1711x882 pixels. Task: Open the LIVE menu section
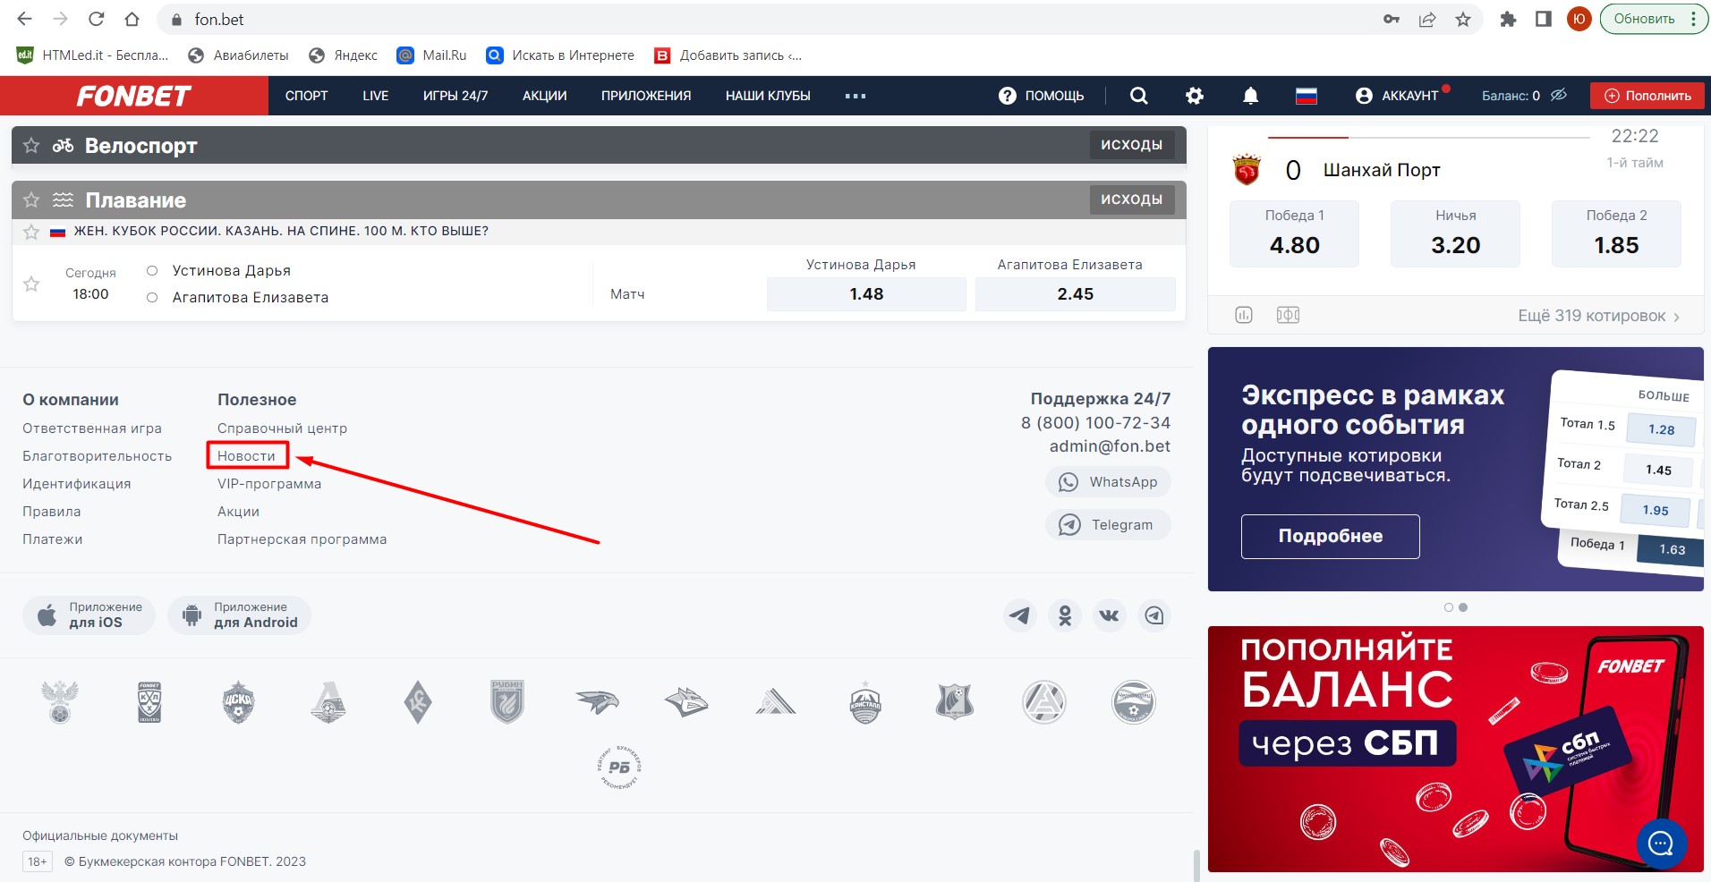375,96
